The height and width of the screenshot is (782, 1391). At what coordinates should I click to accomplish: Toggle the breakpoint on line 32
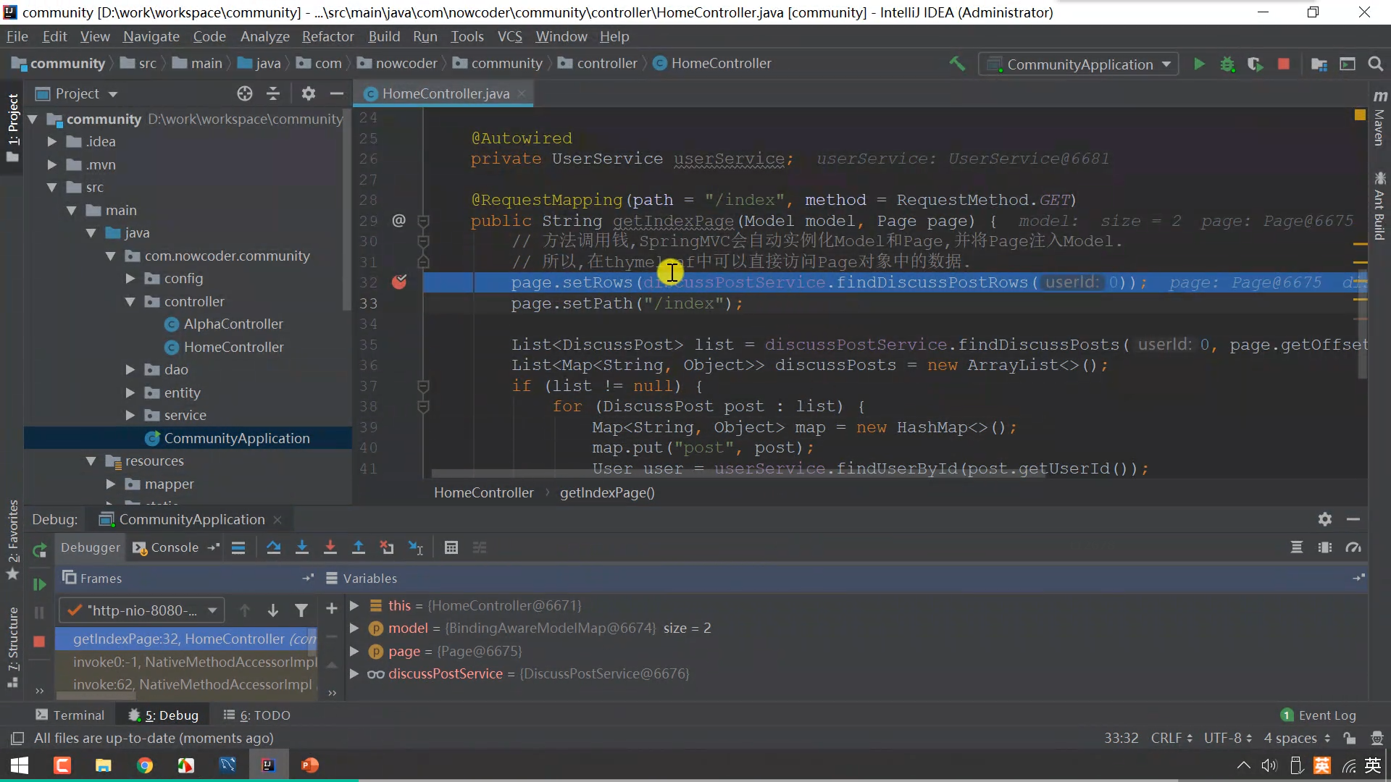[399, 282]
